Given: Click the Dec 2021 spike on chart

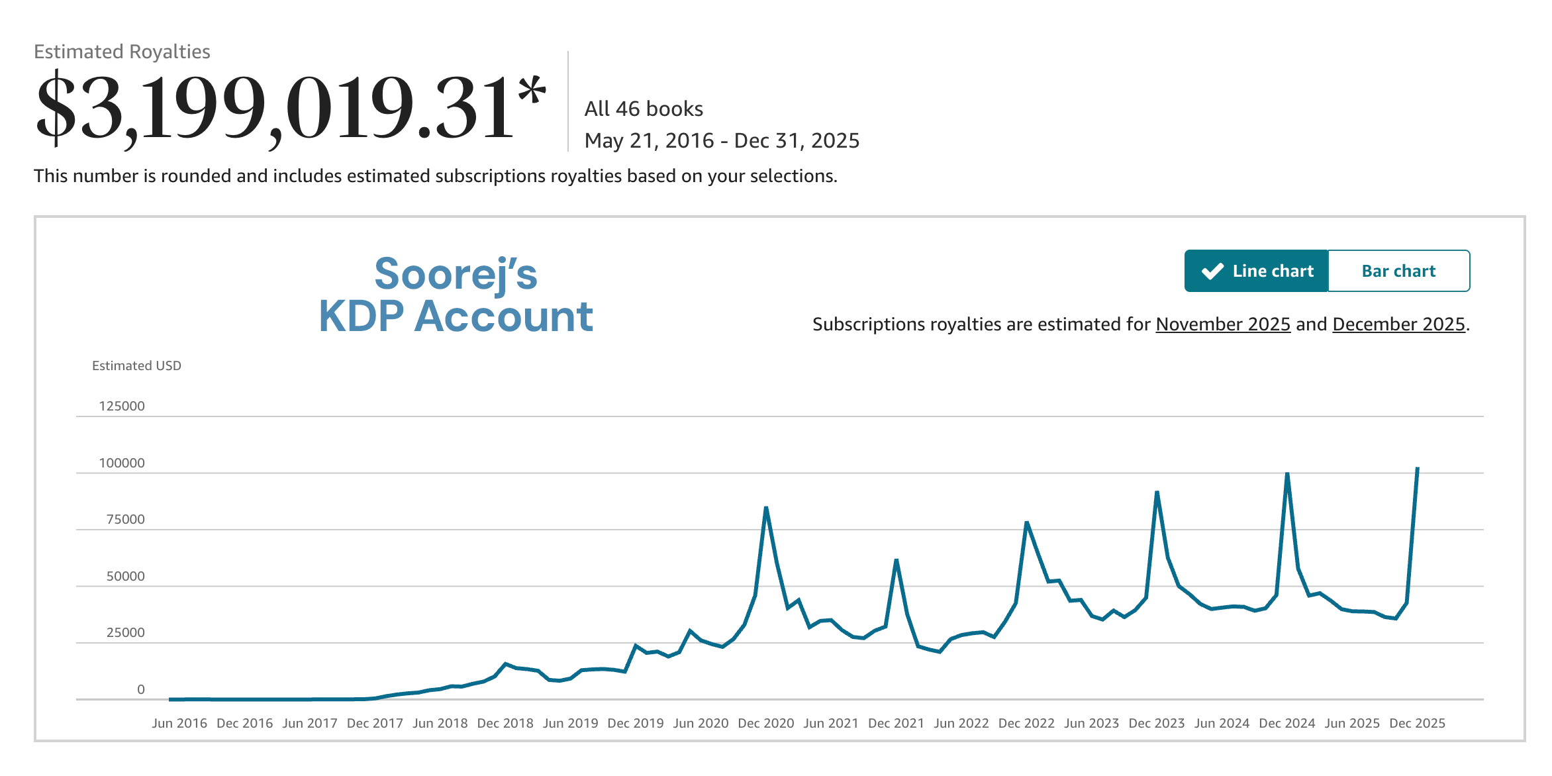Looking at the screenshot, I should point(896,561).
